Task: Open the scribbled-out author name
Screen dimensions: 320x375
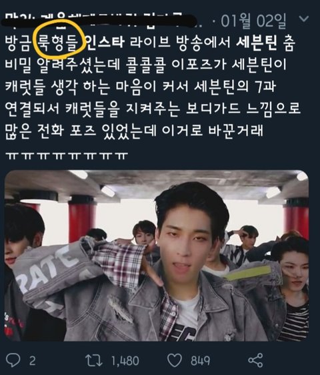Action: [99, 20]
